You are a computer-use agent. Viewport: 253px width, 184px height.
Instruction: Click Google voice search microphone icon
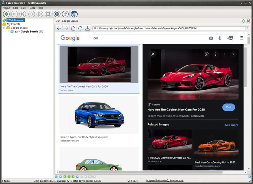click(x=219, y=38)
